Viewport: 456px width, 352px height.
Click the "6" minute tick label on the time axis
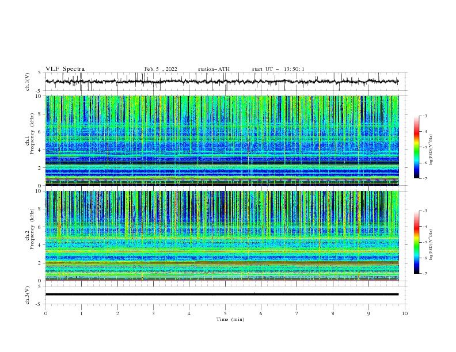[261, 313]
